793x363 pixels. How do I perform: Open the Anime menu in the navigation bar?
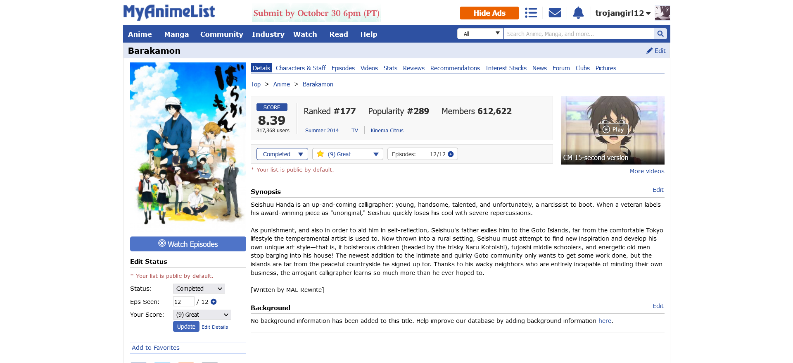click(x=140, y=34)
